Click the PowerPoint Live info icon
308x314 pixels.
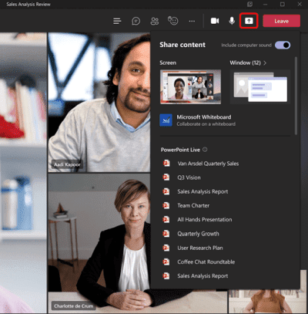pos(205,150)
